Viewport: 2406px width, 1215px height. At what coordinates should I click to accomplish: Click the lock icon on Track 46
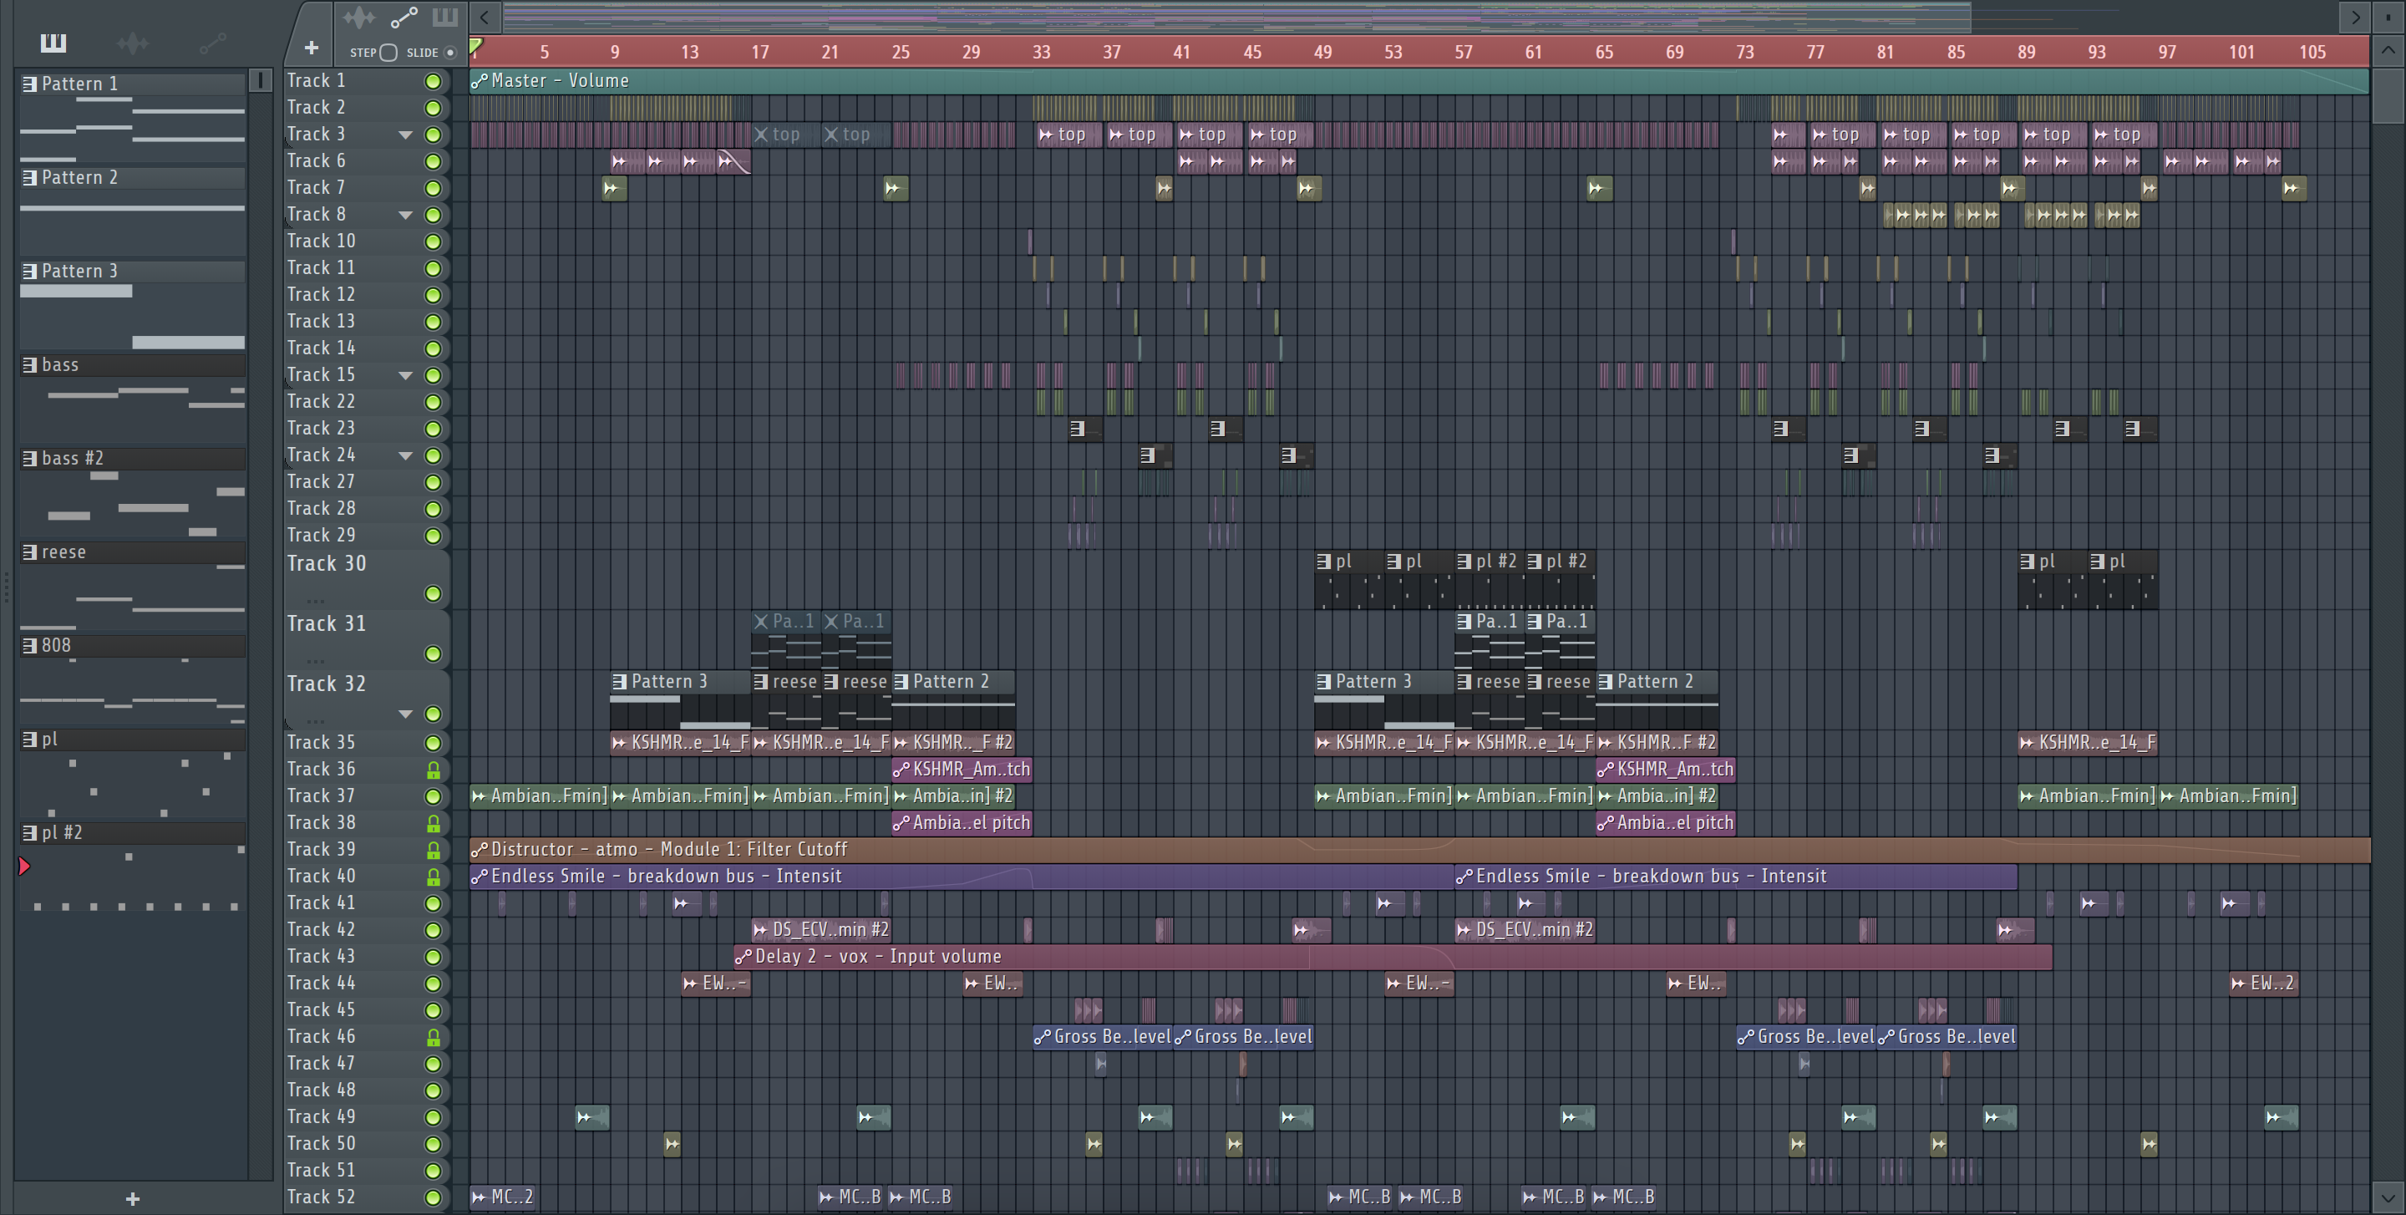coord(433,1038)
